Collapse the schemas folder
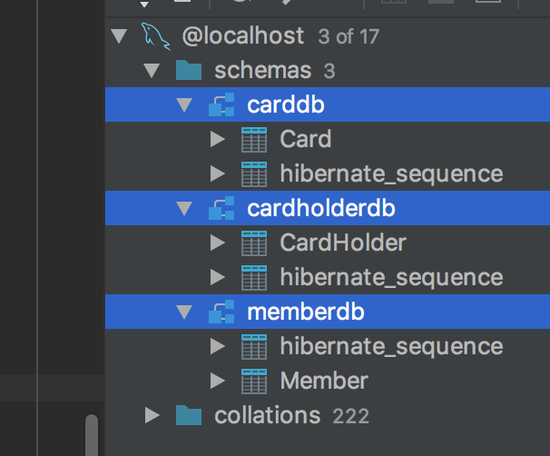 tap(152, 71)
